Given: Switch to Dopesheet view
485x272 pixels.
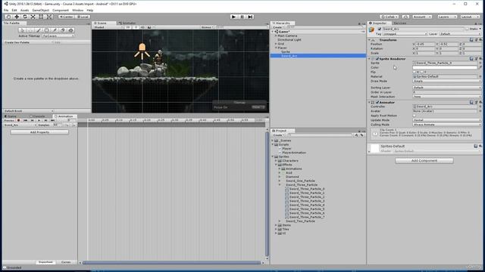Looking at the screenshot, I should 45,262.
